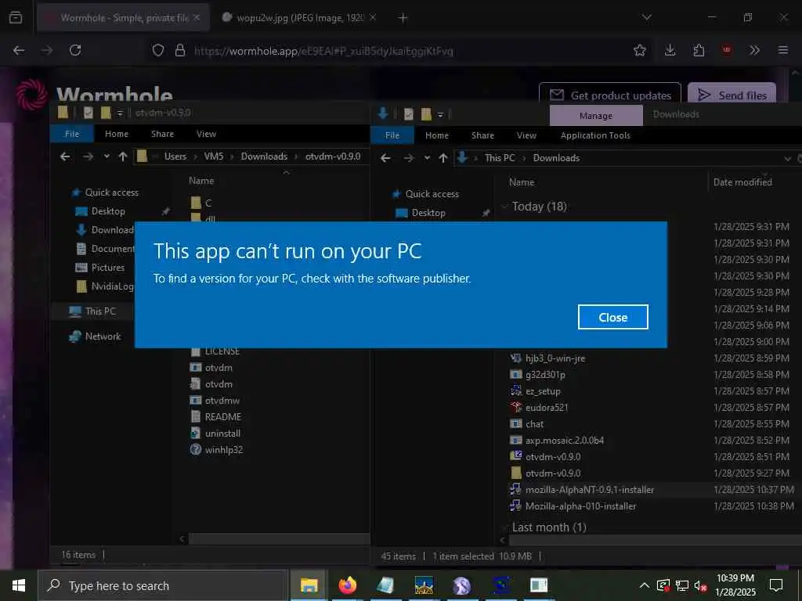Open View tab in otvdm-v0.9.0 window
This screenshot has height=601, width=802.
(206, 134)
